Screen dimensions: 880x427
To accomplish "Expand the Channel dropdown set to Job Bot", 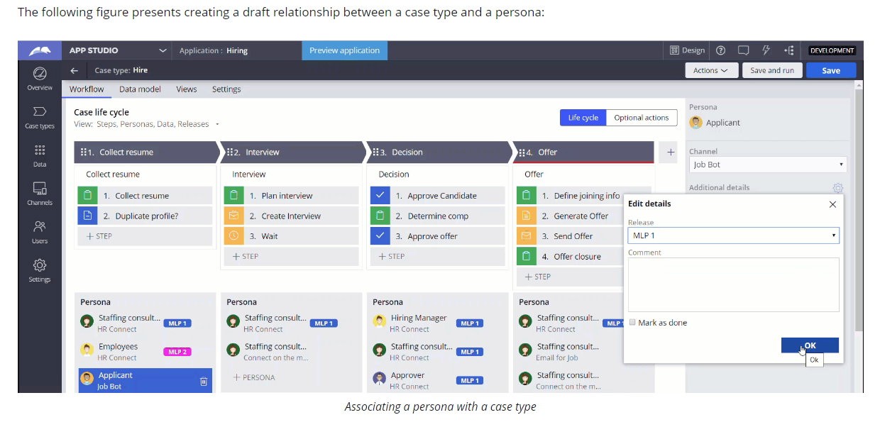I will (x=768, y=165).
